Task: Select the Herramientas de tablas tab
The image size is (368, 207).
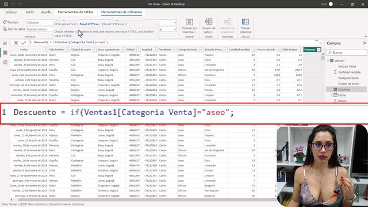Action: click(75, 12)
